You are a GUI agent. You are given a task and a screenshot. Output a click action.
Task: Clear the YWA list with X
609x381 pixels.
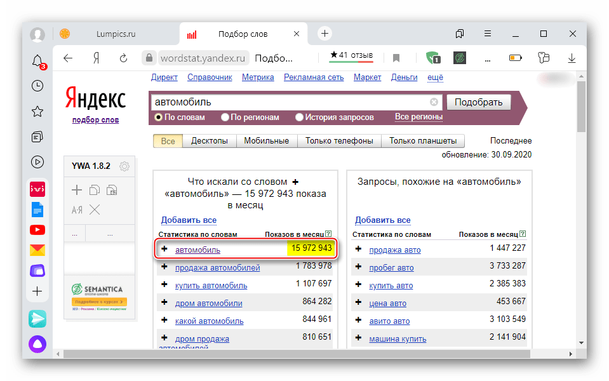pyautogui.click(x=95, y=210)
